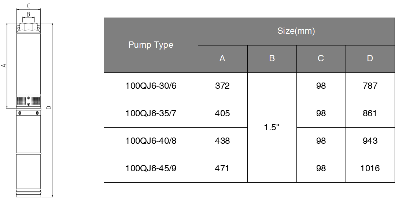This screenshot has height=201, width=395.
Task: Click the merged 1.5" cell
Action: (272, 128)
